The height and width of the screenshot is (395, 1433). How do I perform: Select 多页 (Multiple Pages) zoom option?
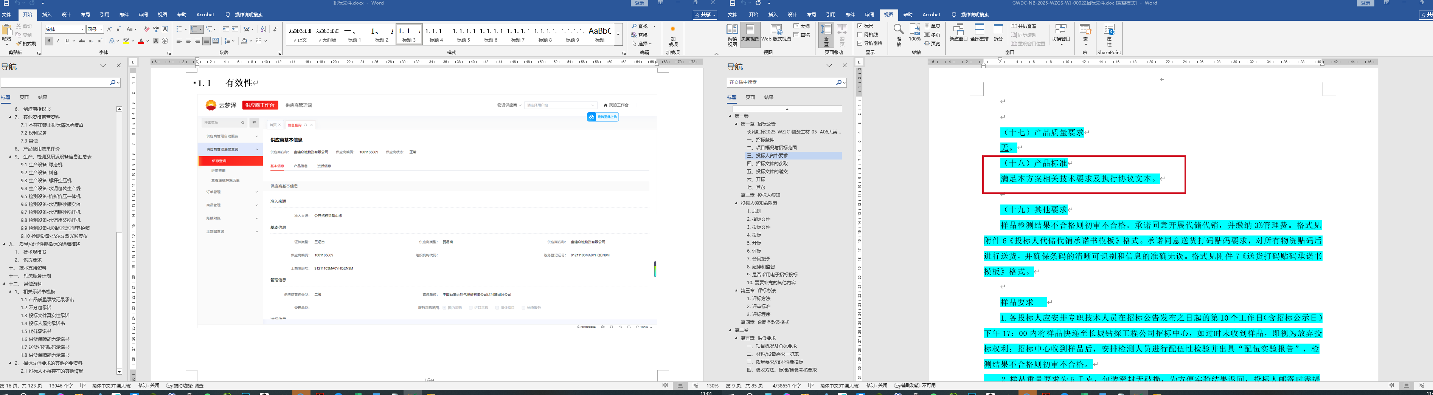point(932,34)
